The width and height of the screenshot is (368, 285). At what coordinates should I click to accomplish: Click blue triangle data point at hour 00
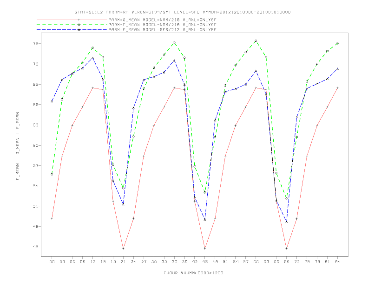point(52,101)
